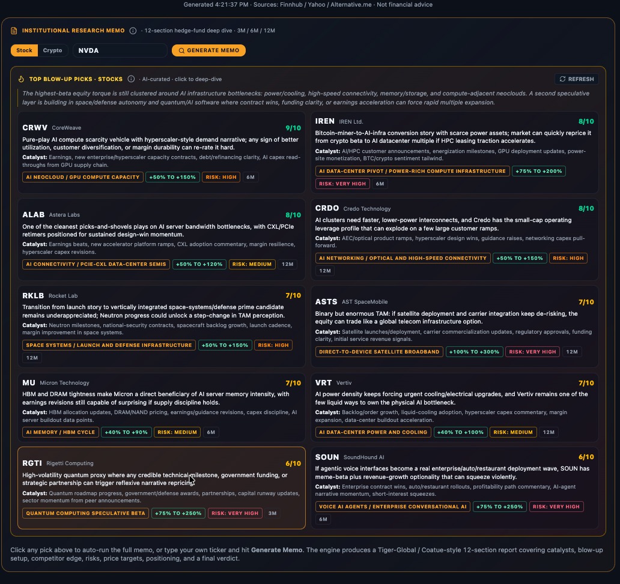Image resolution: width=620 pixels, height=584 pixels.
Task: Click the refresh arrows icon
Action: coord(562,79)
